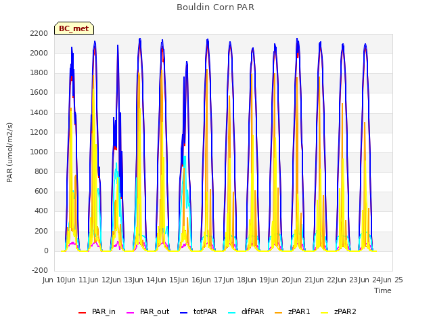The width and height of the screenshot is (433, 325).
Task: Click the orange zPAR1 legend swatch
Action: tap(278, 312)
